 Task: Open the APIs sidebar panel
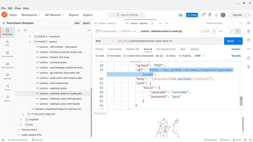[7, 43]
